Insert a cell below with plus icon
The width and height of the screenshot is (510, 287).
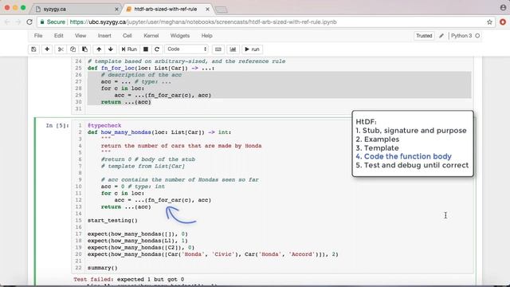(x=47, y=49)
